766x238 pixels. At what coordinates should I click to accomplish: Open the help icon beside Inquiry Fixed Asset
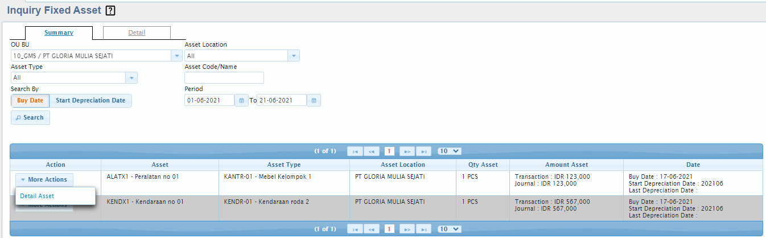111,10
